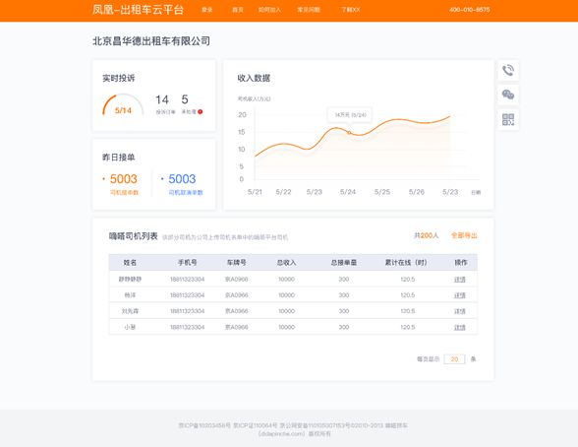Open 详情 for driver 小暑
This screenshot has height=447, width=578.
click(460, 327)
